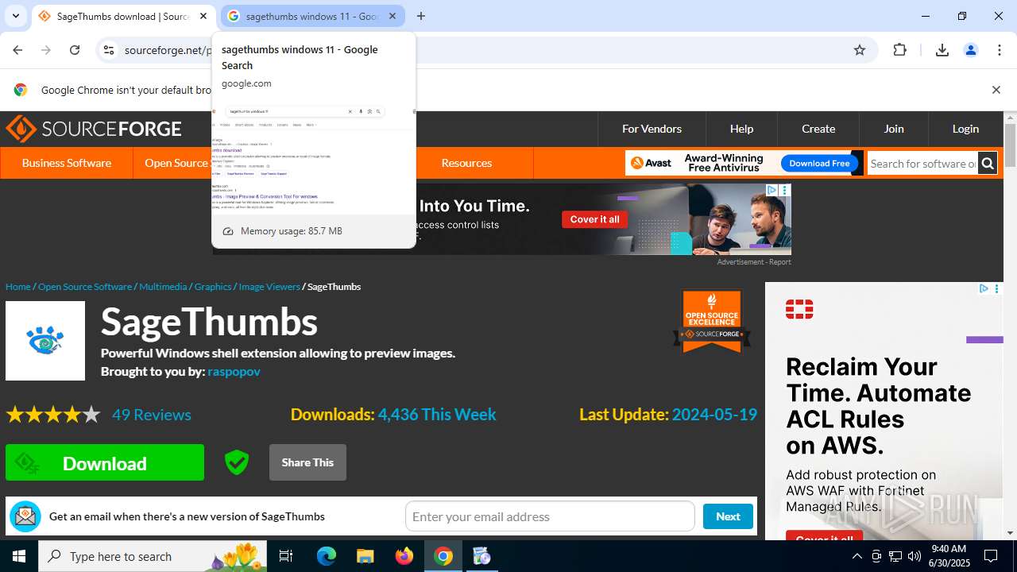
Task: Click the search magnifier icon
Action: 988,164
